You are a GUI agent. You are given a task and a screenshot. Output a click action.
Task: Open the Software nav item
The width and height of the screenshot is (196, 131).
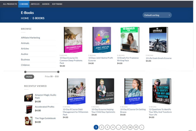[x=57, y=4]
